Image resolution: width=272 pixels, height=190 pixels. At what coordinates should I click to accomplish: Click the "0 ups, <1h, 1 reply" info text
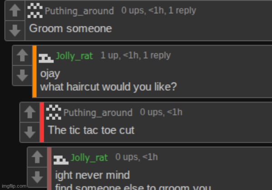tap(158, 10)
